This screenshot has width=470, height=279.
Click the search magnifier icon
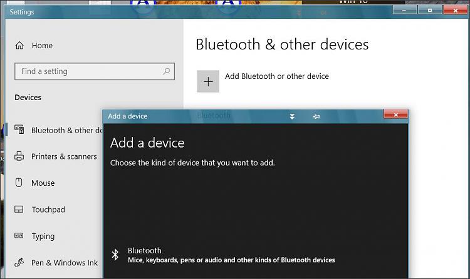pyautogui.click(x=166, y=71)
